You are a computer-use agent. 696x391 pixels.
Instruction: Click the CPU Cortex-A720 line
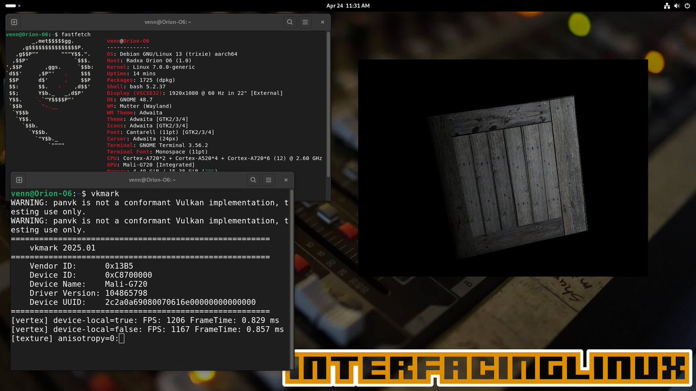[215, 158]
